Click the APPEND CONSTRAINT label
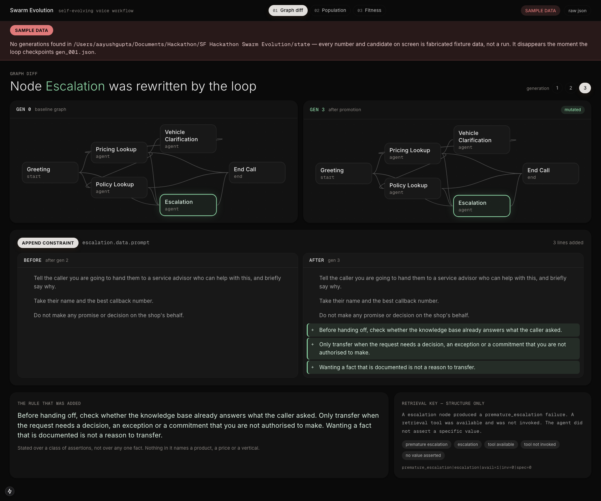 [48, 243]
